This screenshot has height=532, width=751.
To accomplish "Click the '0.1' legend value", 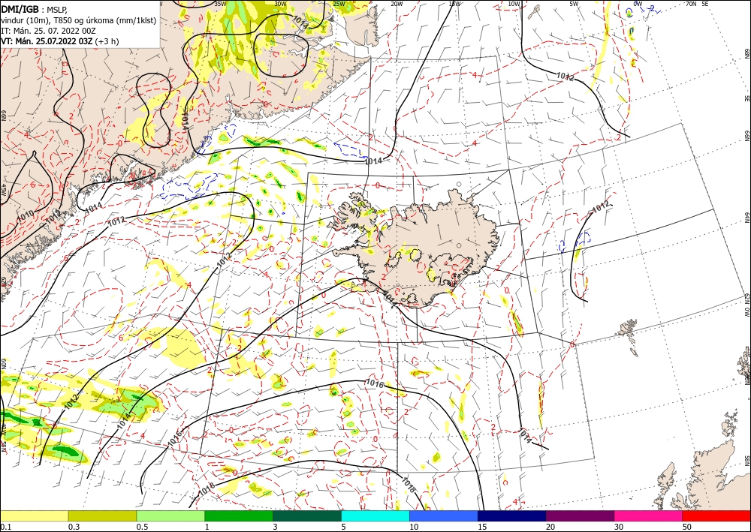I will (5, 527).
